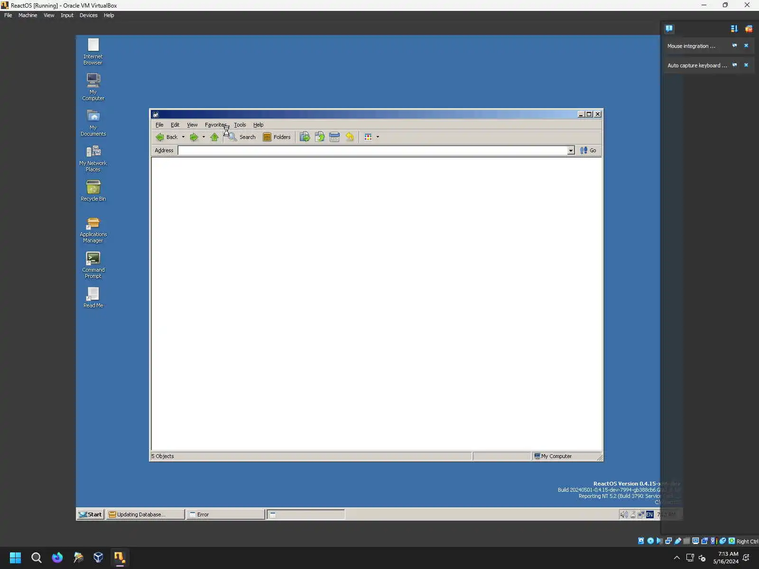The image size is (759, 569).
Task: Select the Command Prompt desktop icon
Action: [x=93, y=265]
